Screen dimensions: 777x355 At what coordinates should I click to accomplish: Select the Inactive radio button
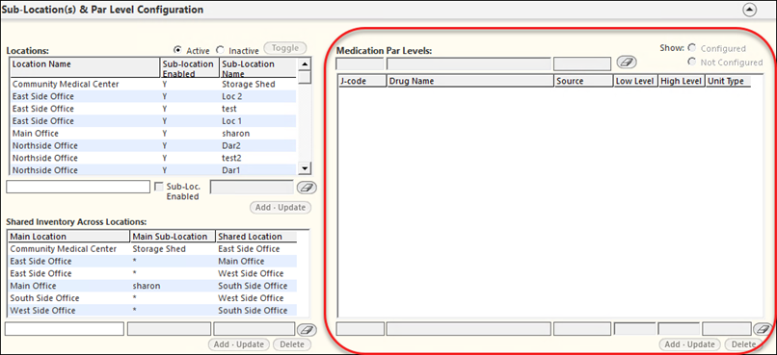(220, 50)
